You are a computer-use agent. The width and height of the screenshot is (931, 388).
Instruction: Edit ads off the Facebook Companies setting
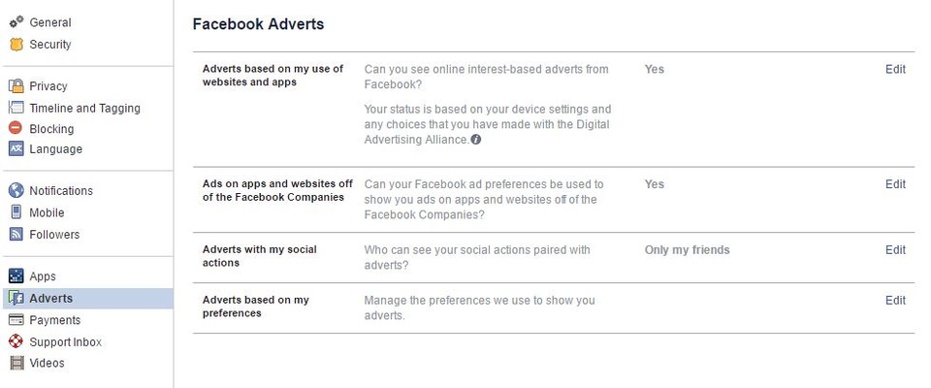895,184
